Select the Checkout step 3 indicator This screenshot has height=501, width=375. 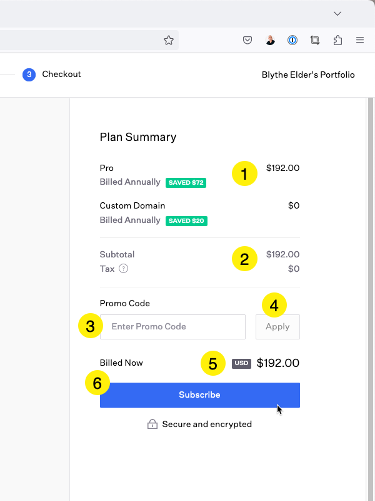[29, 75]
